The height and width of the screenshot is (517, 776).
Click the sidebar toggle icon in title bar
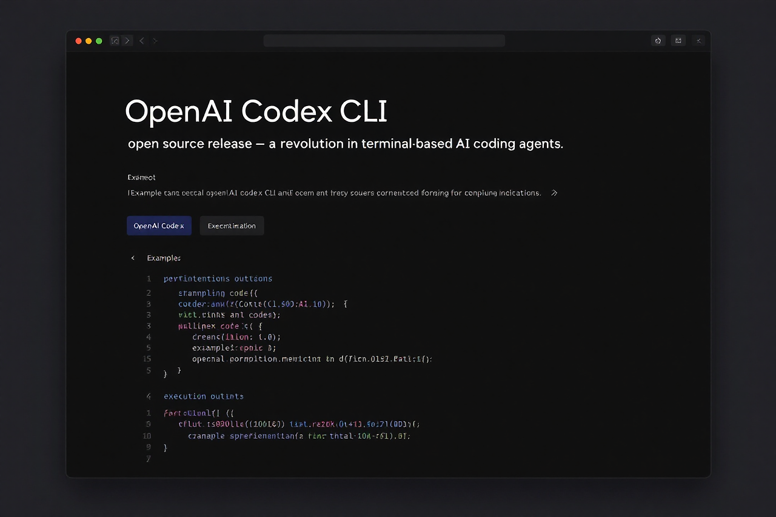(x=115, y=41)
